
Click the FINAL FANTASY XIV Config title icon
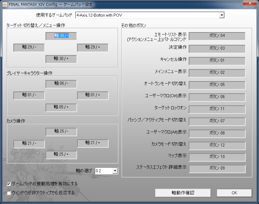[x=5, y=5]
